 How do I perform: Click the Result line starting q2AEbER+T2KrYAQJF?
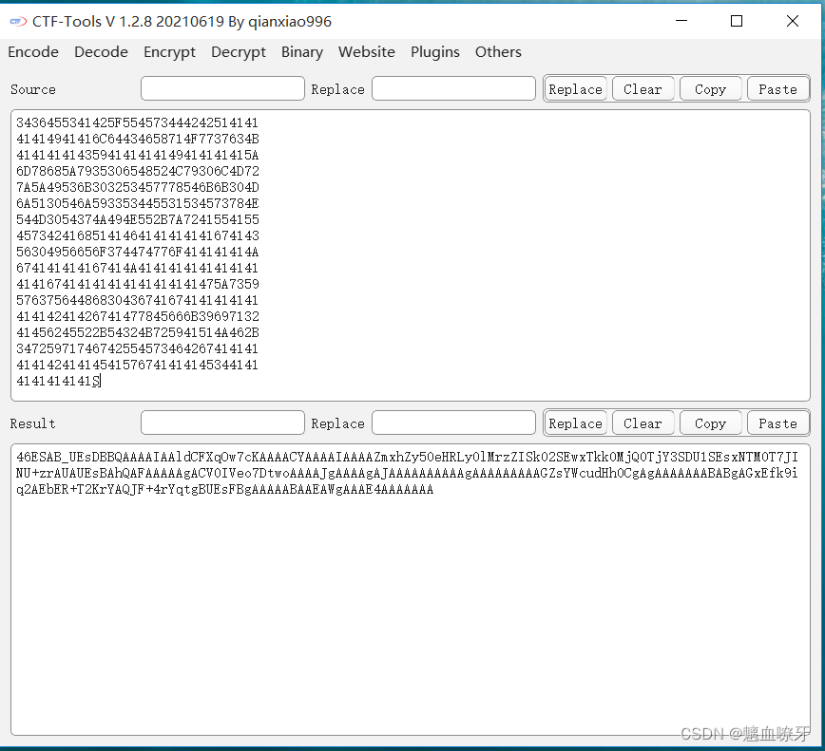pos(224,489)
